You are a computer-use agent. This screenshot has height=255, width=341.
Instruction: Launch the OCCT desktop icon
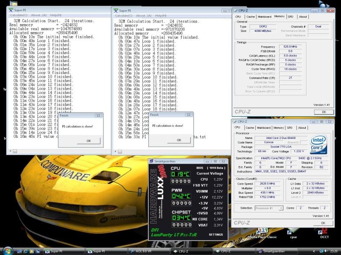pyautogui.click(x=324, y=232)
